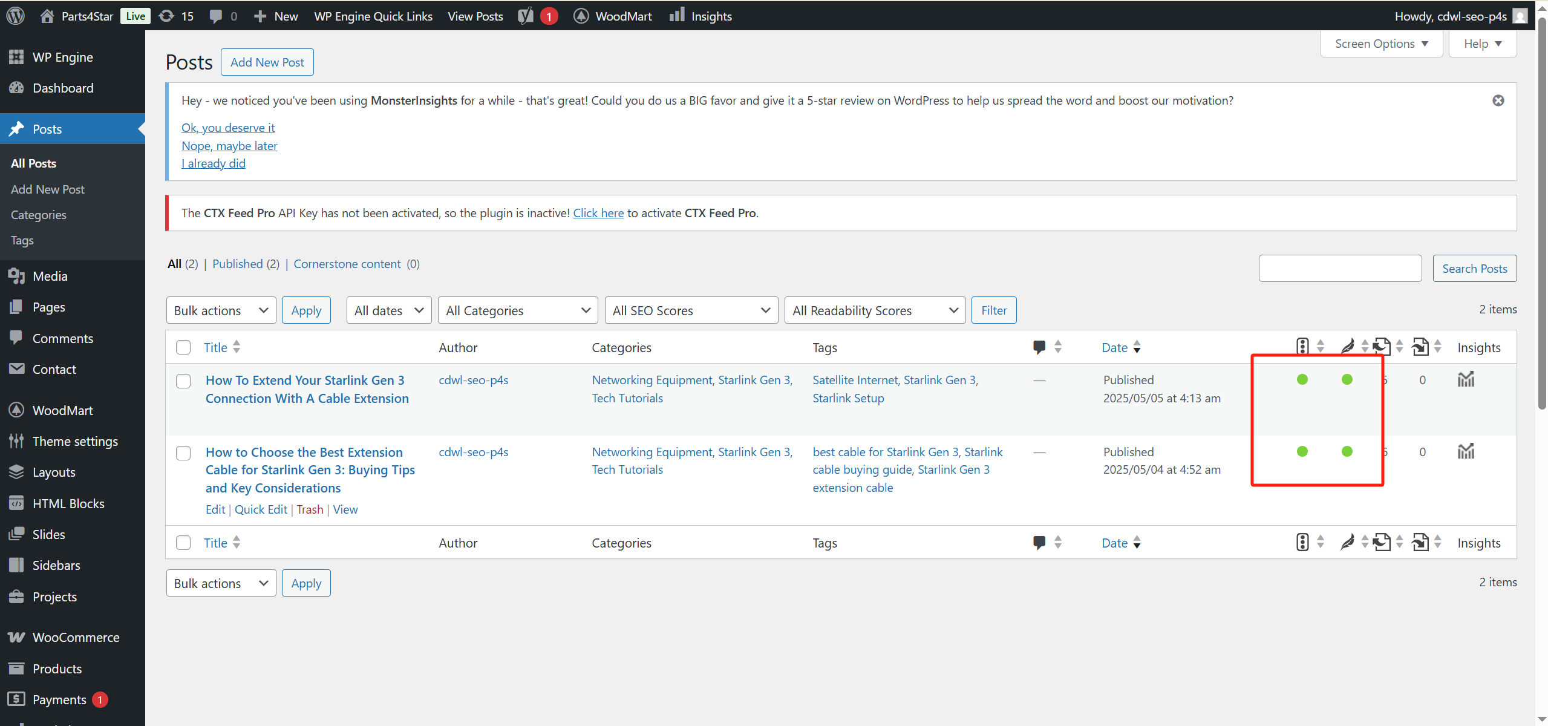Open WooCommerce in the sidebar menu

click(x=76, y=637)
